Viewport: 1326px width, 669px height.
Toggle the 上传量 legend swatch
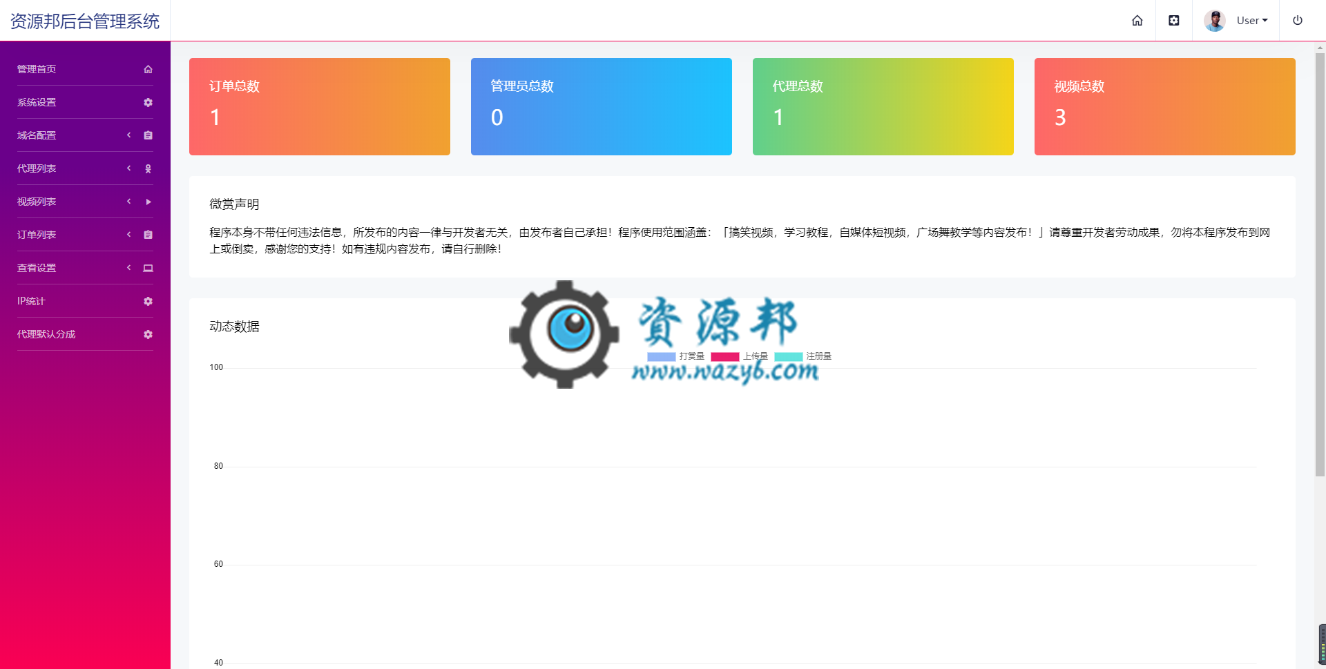point(725,356)
